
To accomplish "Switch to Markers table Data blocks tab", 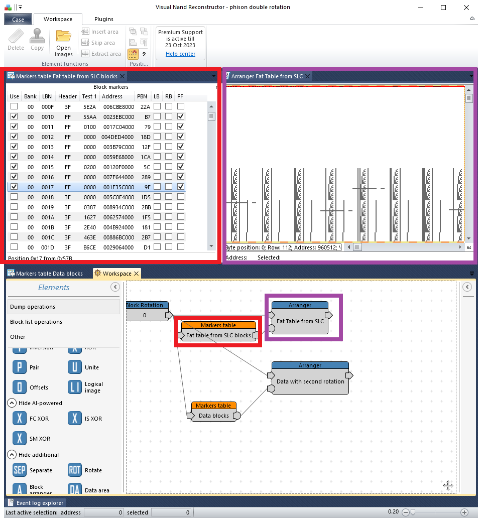I will pyautogui.click(x=45, y=274).
